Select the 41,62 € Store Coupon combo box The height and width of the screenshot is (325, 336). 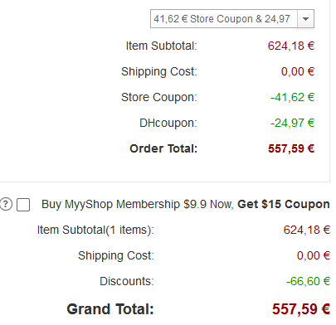[232, 19]
